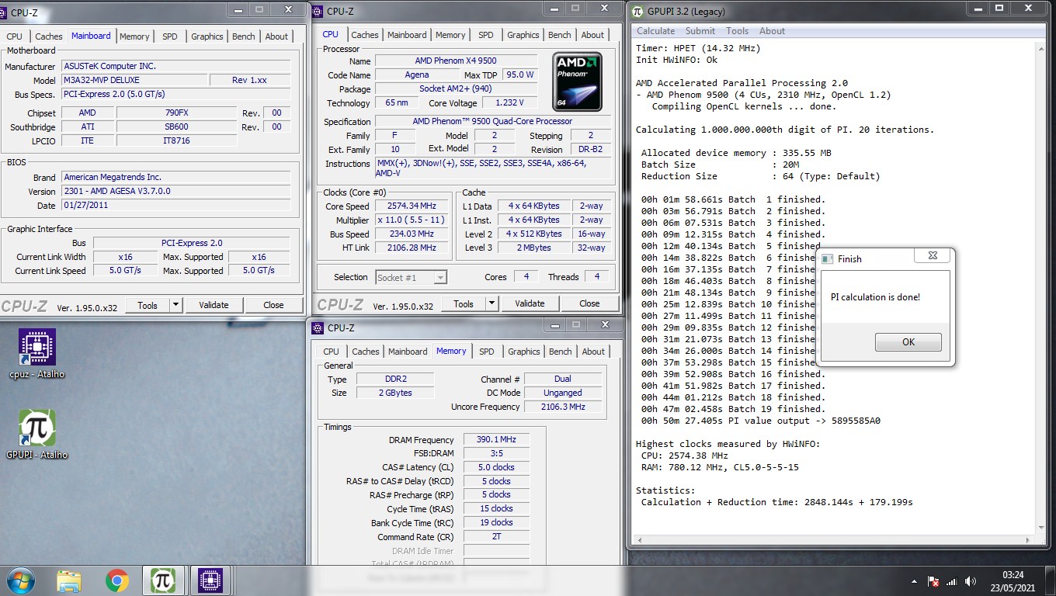Click the Multiplier x 11.0 value field
Screen dimensions: 1056x596
412,220
